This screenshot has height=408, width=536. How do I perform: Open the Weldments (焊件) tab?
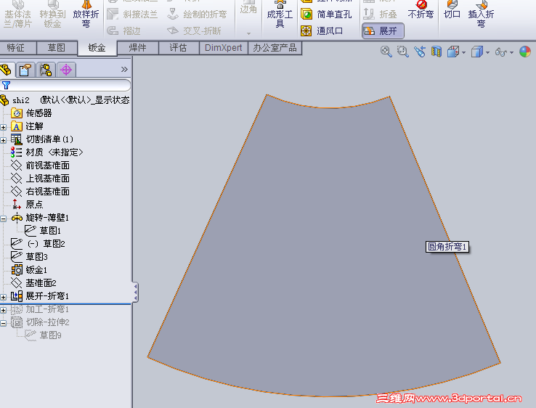[x=138, y=47]
